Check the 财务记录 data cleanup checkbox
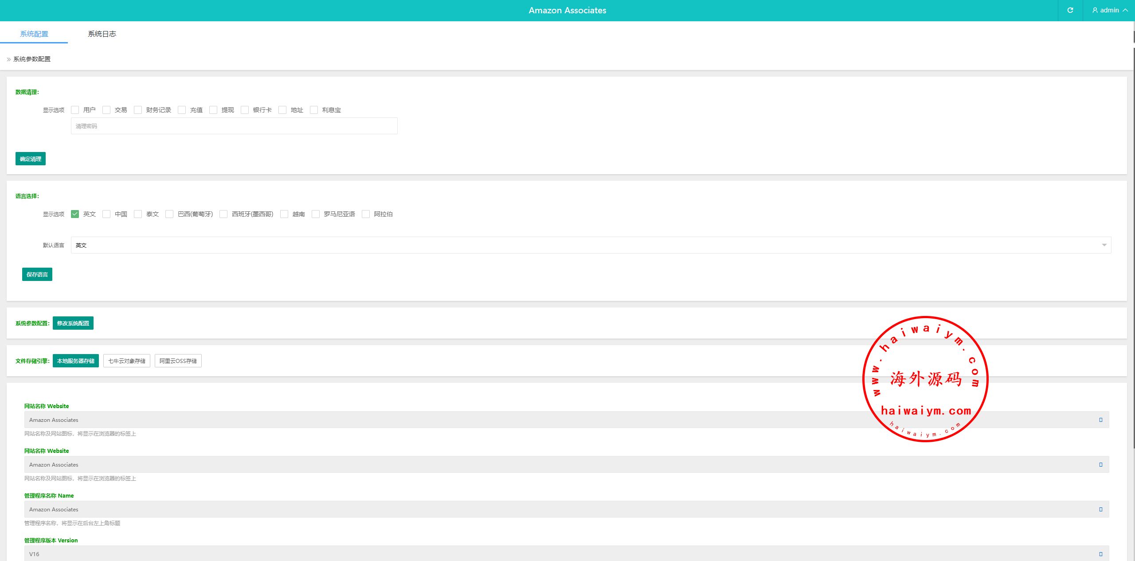Viewport: 1135px width, 561px height. click(138, 110)
